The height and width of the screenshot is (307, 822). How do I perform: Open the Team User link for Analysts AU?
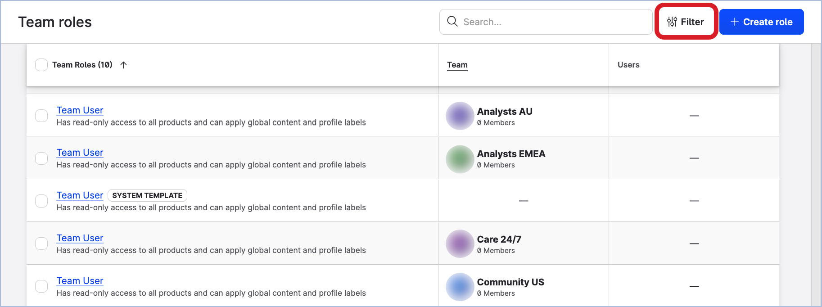80,110
